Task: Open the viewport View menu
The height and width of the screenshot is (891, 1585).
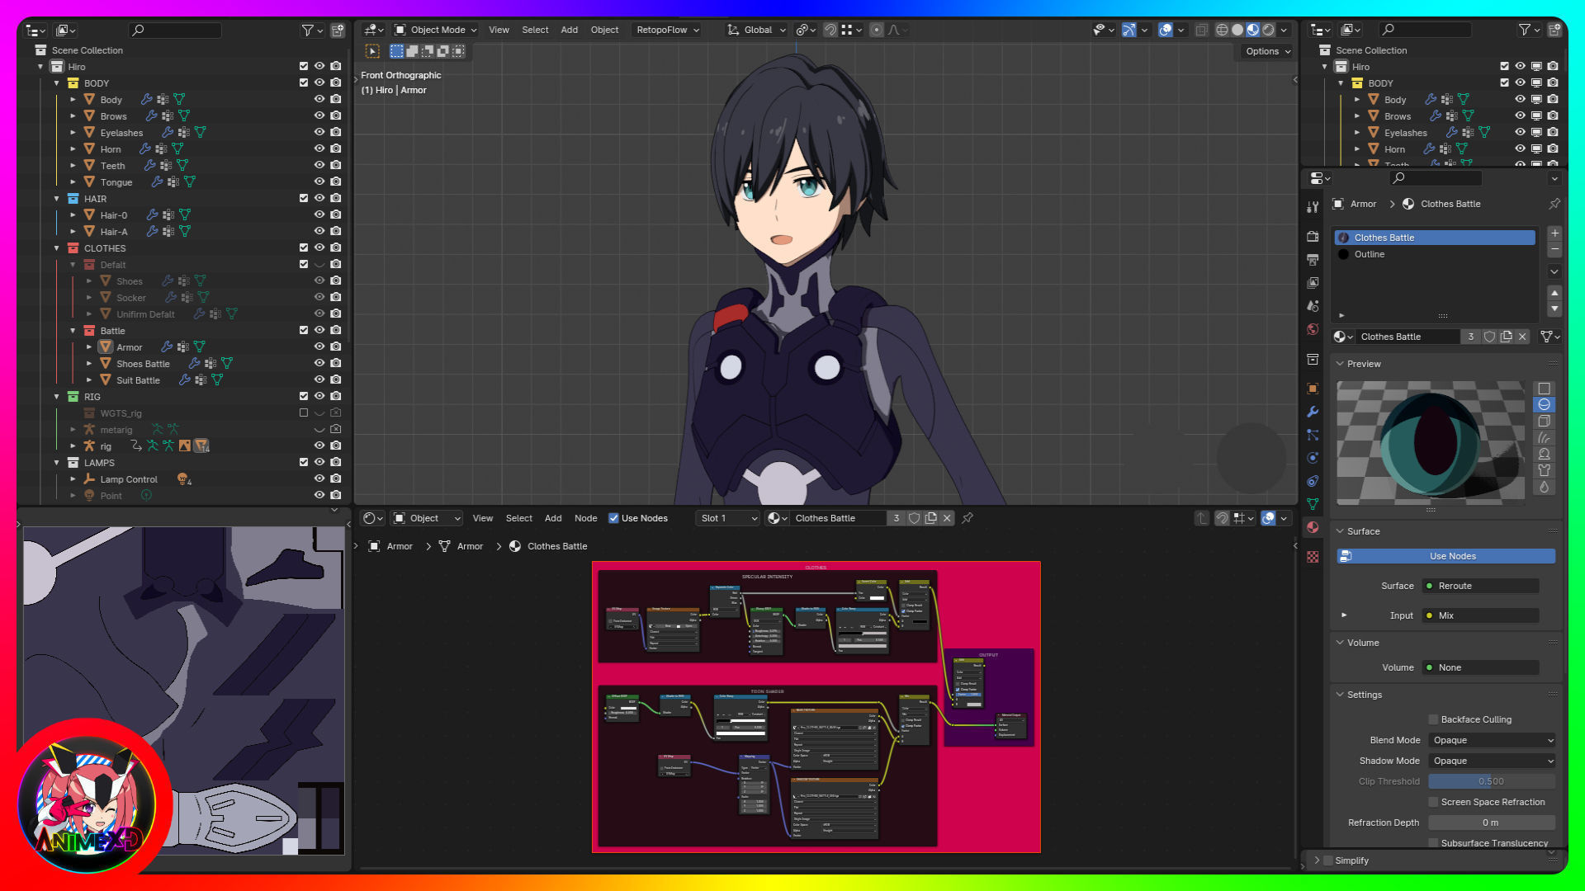Action: tap(499, 30)
